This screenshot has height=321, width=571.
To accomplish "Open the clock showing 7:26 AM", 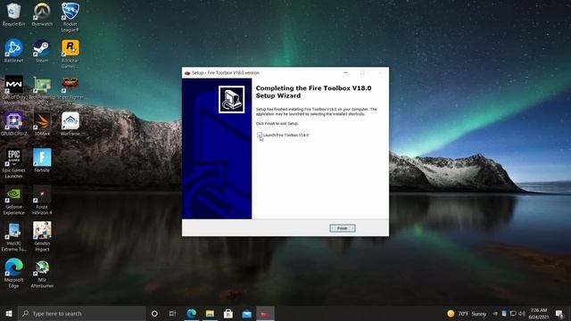I will point(539,313).
